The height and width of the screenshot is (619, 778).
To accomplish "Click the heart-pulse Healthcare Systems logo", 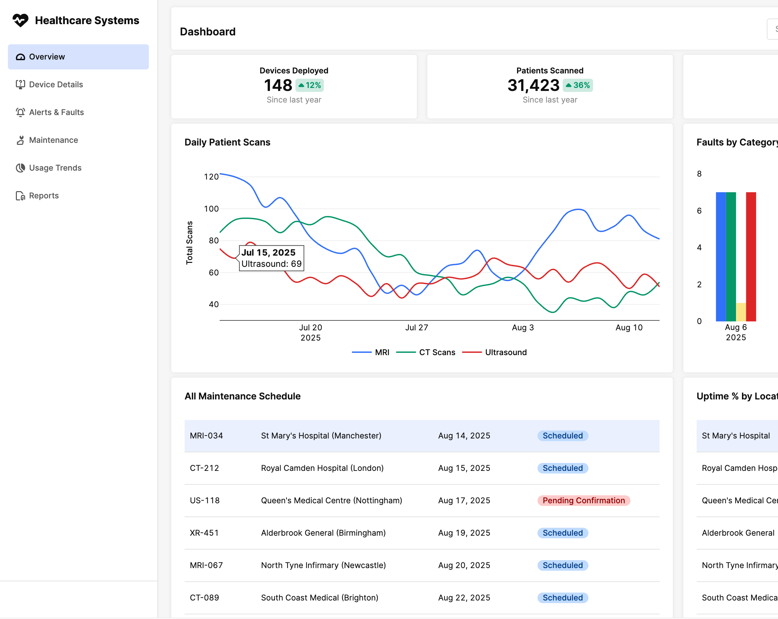I will 20,20.
